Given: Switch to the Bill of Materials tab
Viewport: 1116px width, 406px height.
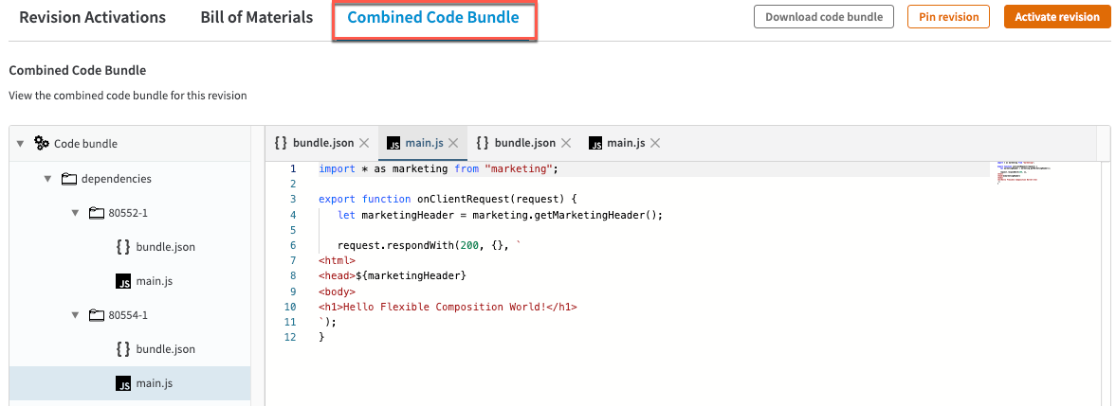Looking at the screenshot, I should coord(256,17).
